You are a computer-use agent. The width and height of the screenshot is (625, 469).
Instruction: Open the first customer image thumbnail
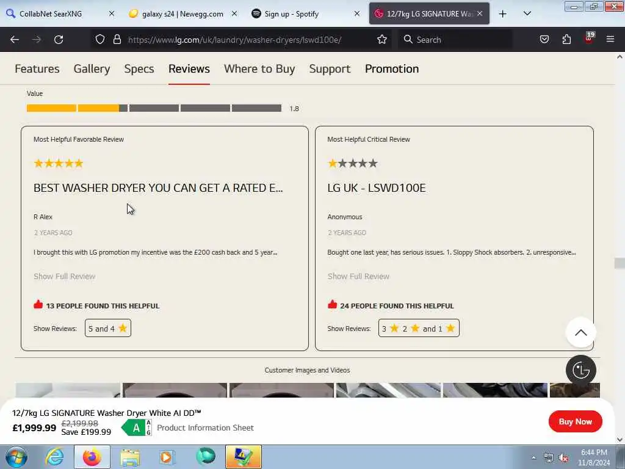[x=68, y=390]
